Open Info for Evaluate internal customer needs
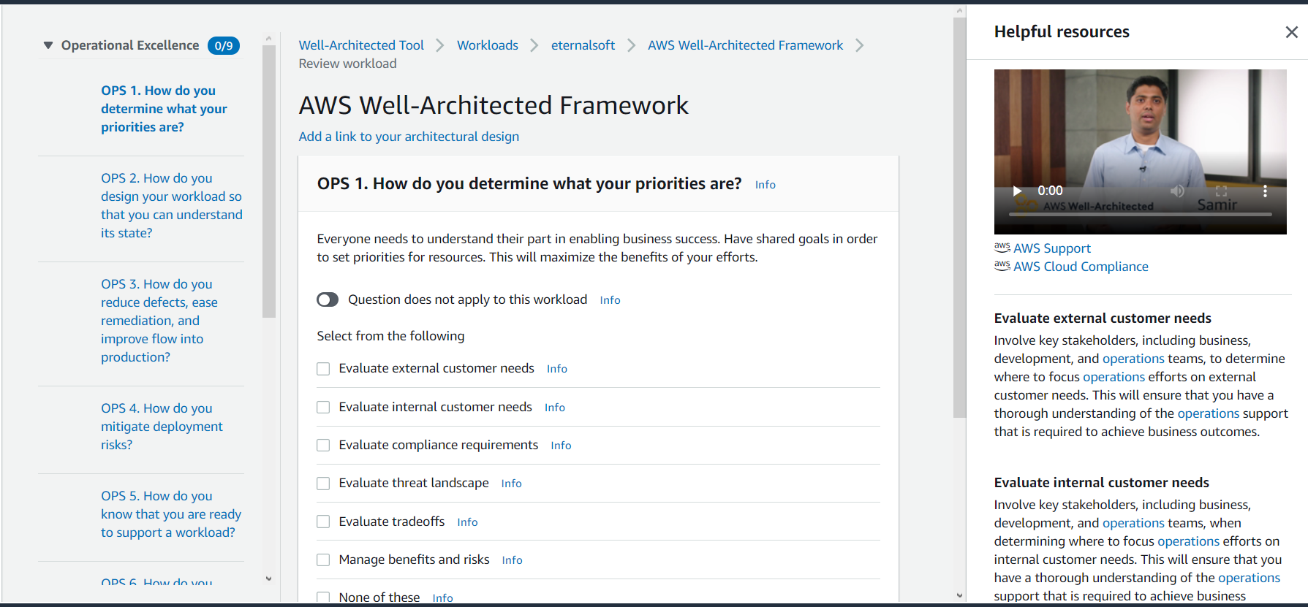 coord(555,408)
